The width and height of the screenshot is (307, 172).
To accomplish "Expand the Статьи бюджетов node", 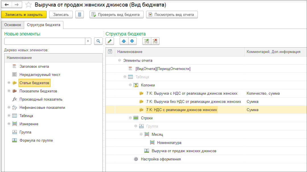I will click(x=9, y=83).
